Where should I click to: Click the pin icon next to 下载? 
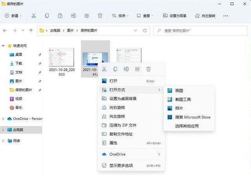[x=40, y=64]
